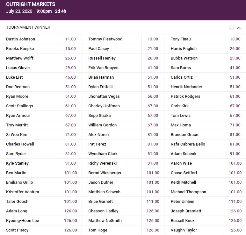Open the Tournament Winner help icon
Viewport: 246px width, 235px height.
tap(231, 28)
